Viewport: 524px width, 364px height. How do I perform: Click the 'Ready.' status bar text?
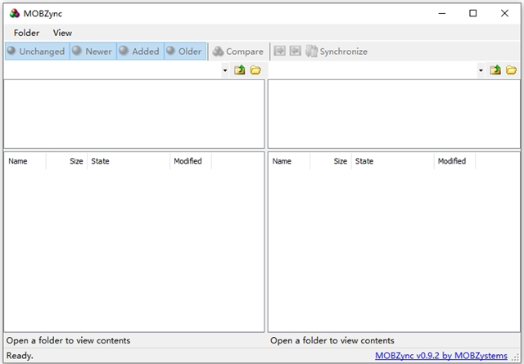[x=20, y=356]
